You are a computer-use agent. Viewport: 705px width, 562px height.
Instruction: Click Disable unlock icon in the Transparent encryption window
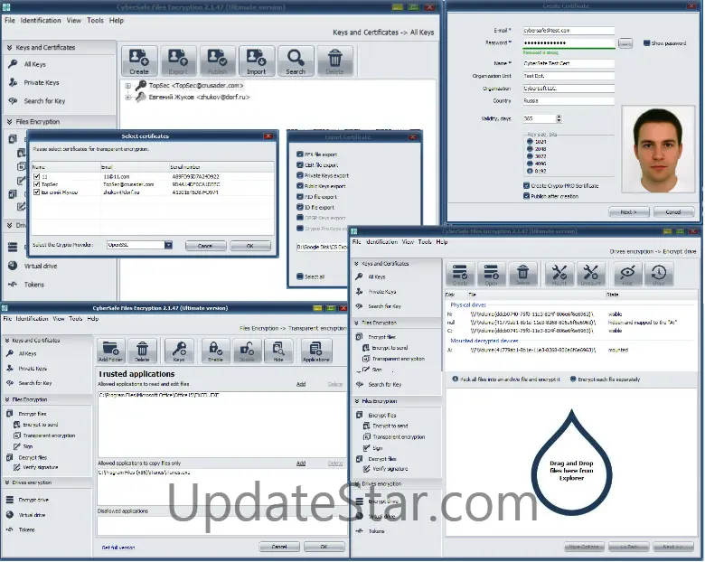click(x=247, y=351)
